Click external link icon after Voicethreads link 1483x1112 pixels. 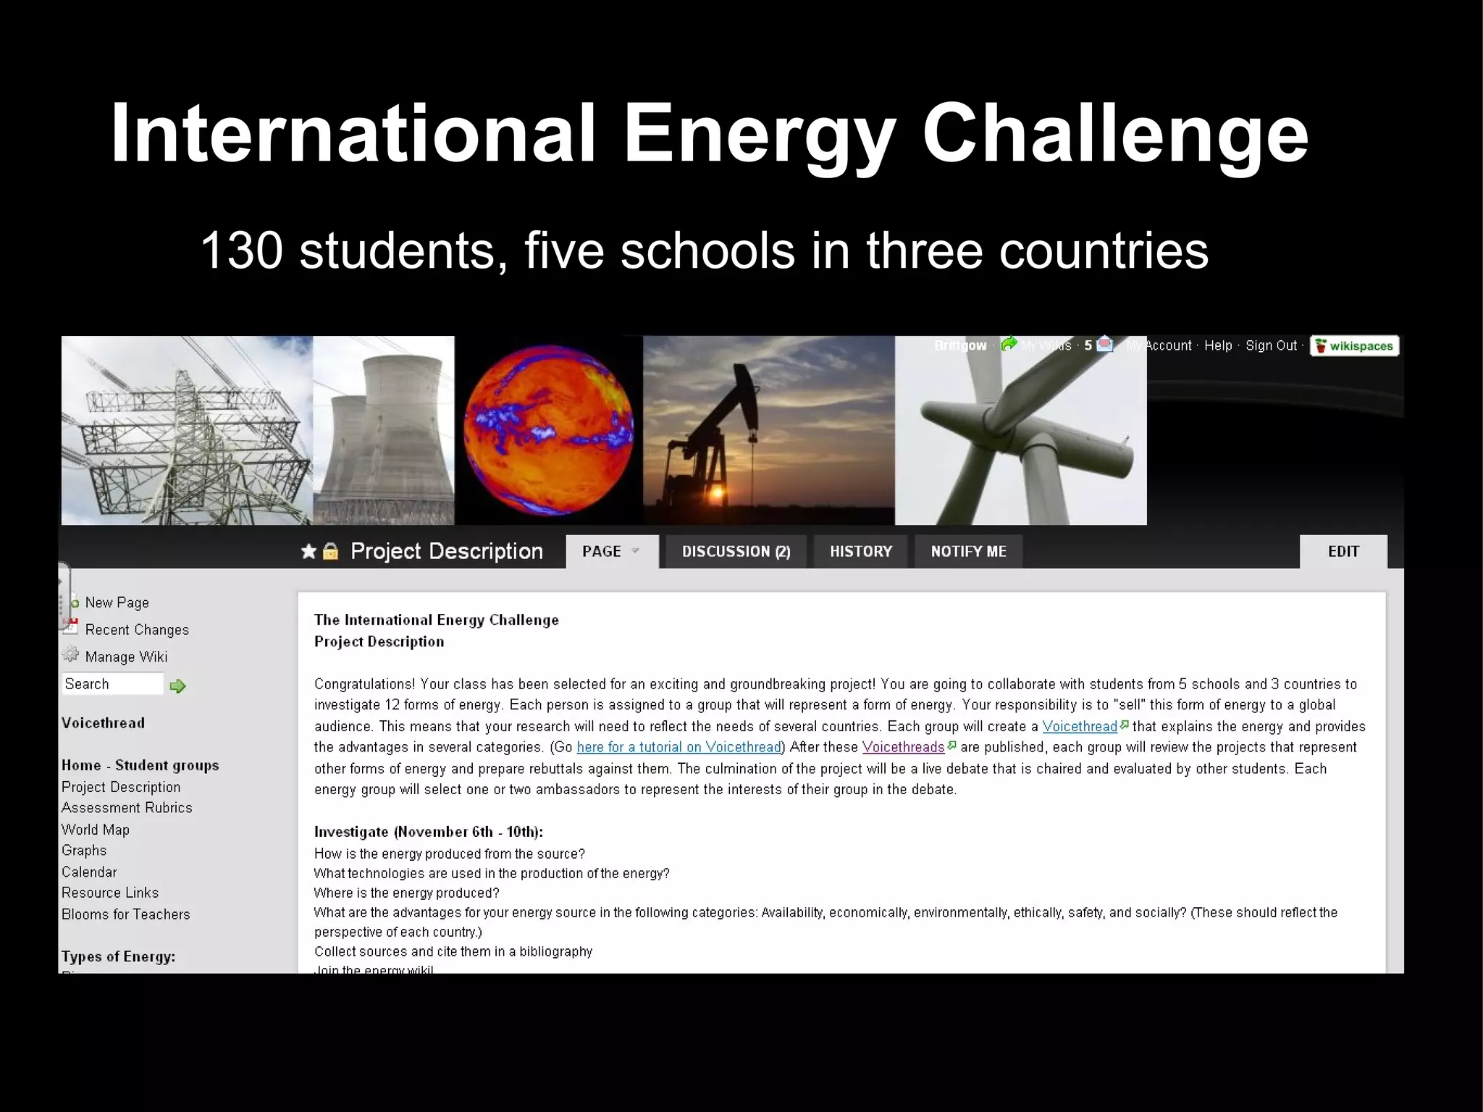tap(952, 745)
